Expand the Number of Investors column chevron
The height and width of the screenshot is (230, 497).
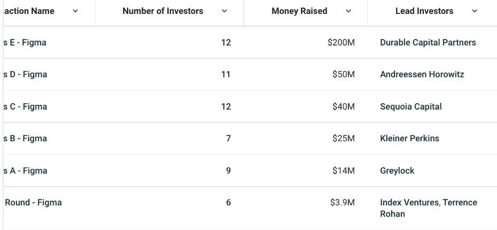[224, 11]
